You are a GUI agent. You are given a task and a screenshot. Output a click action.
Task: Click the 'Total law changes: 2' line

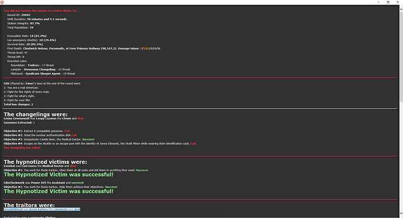(x=18, y=104)
